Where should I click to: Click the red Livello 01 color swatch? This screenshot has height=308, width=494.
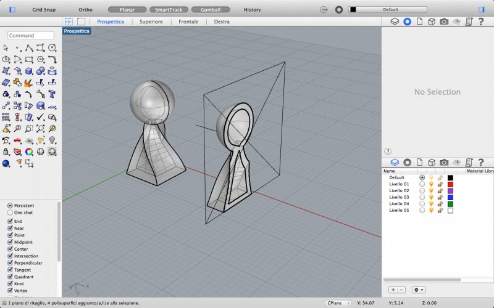point(450,184)
